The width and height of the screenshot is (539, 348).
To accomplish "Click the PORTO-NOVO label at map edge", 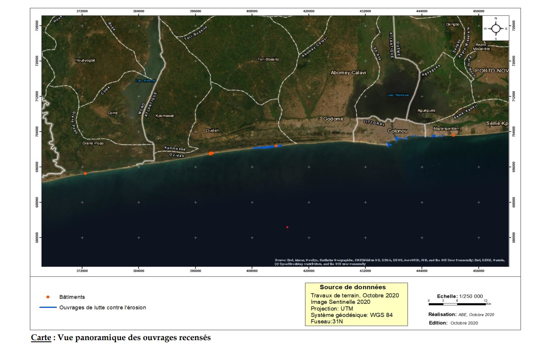I will tap(492, 71).
